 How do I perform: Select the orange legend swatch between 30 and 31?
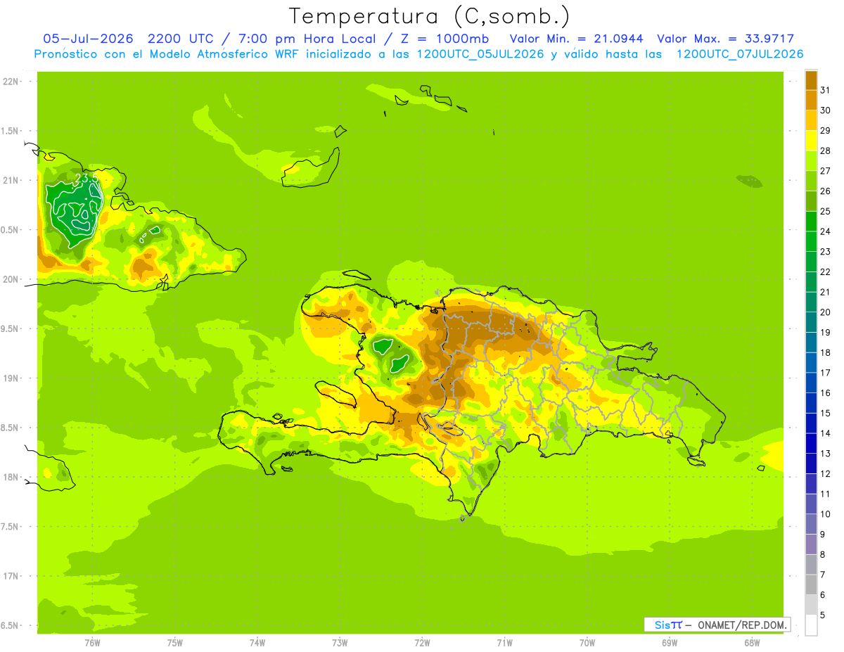coord(812,100)
